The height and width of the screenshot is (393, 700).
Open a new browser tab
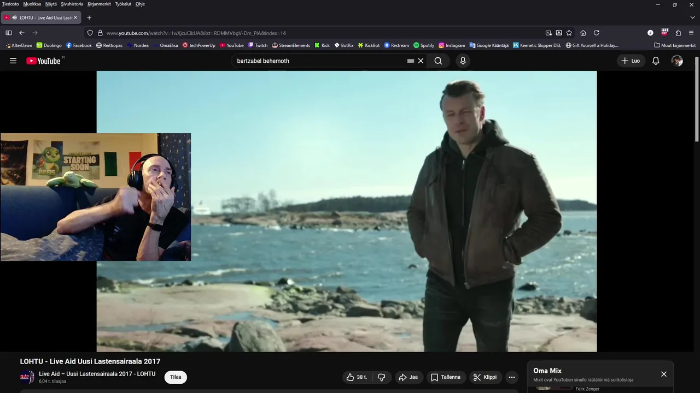click(x=89, y=17)
